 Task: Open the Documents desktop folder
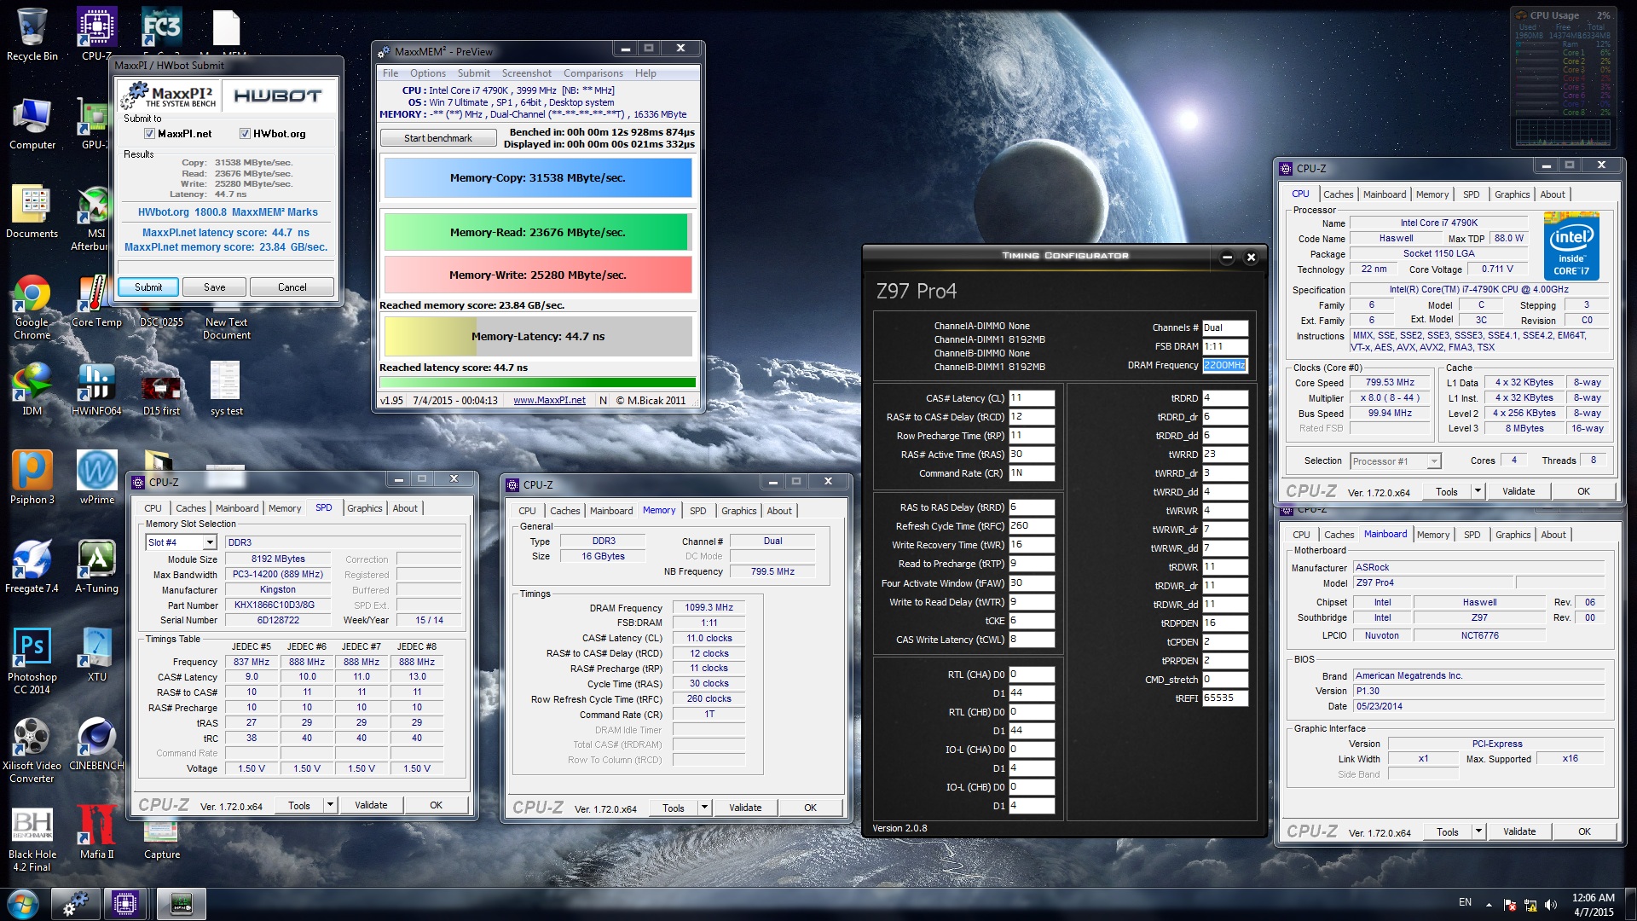pos(32,213)
